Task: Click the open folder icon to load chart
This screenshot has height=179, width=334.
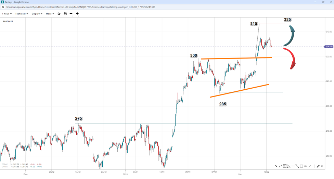Action: pyautogui.click(x=59, y=14)
